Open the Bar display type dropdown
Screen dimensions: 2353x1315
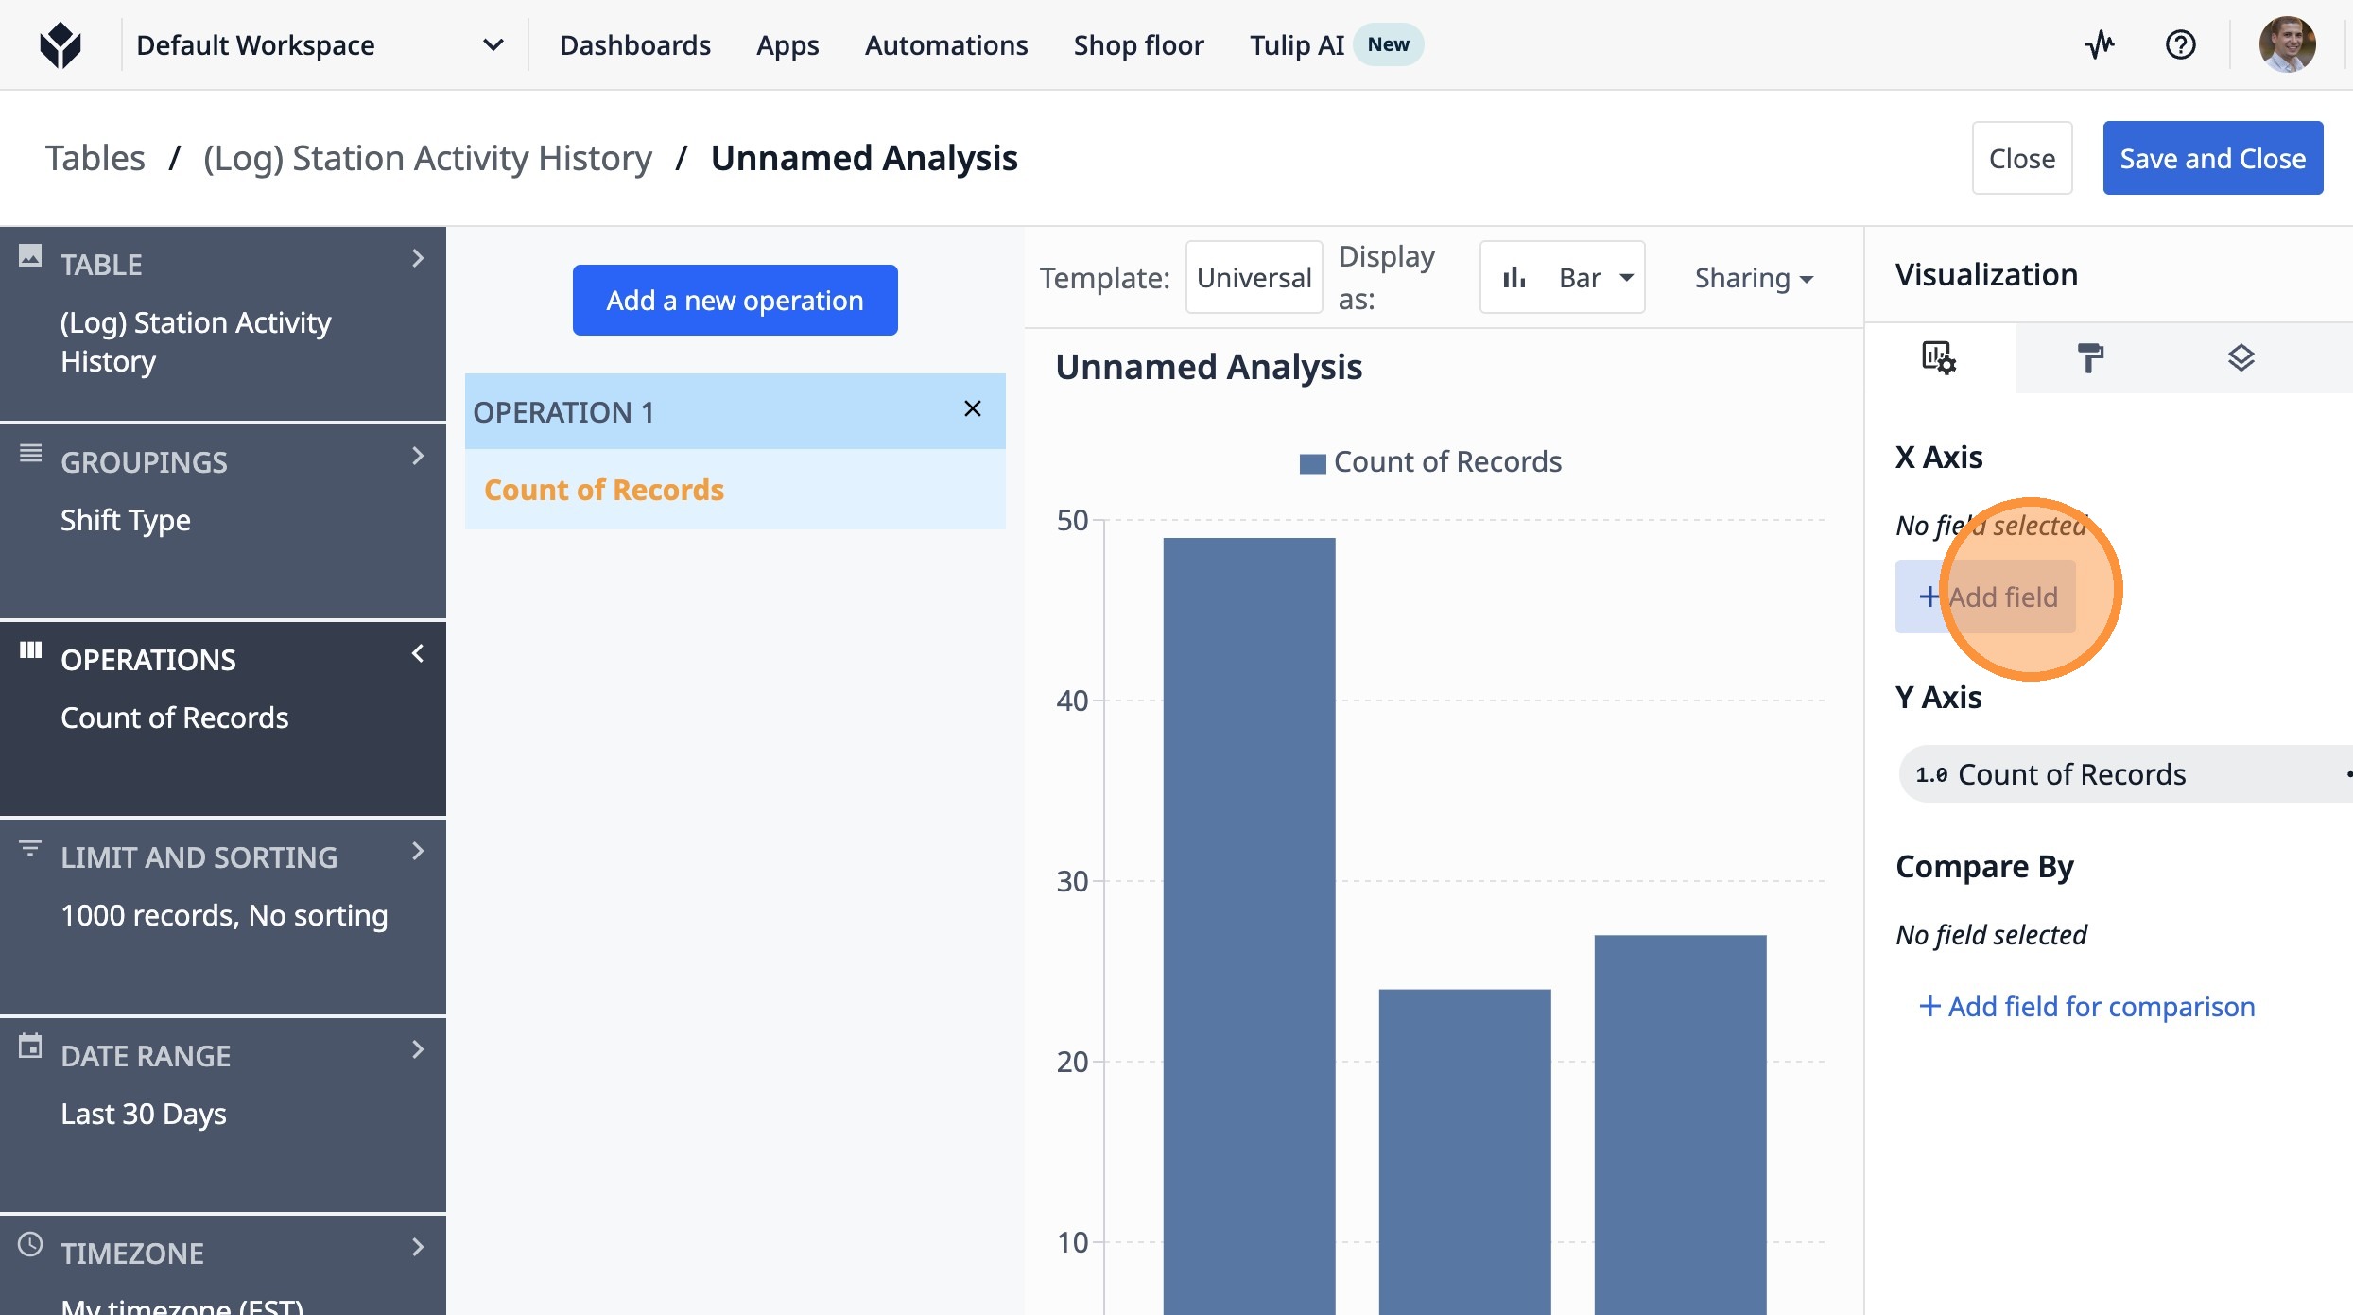pos(1562,278)
